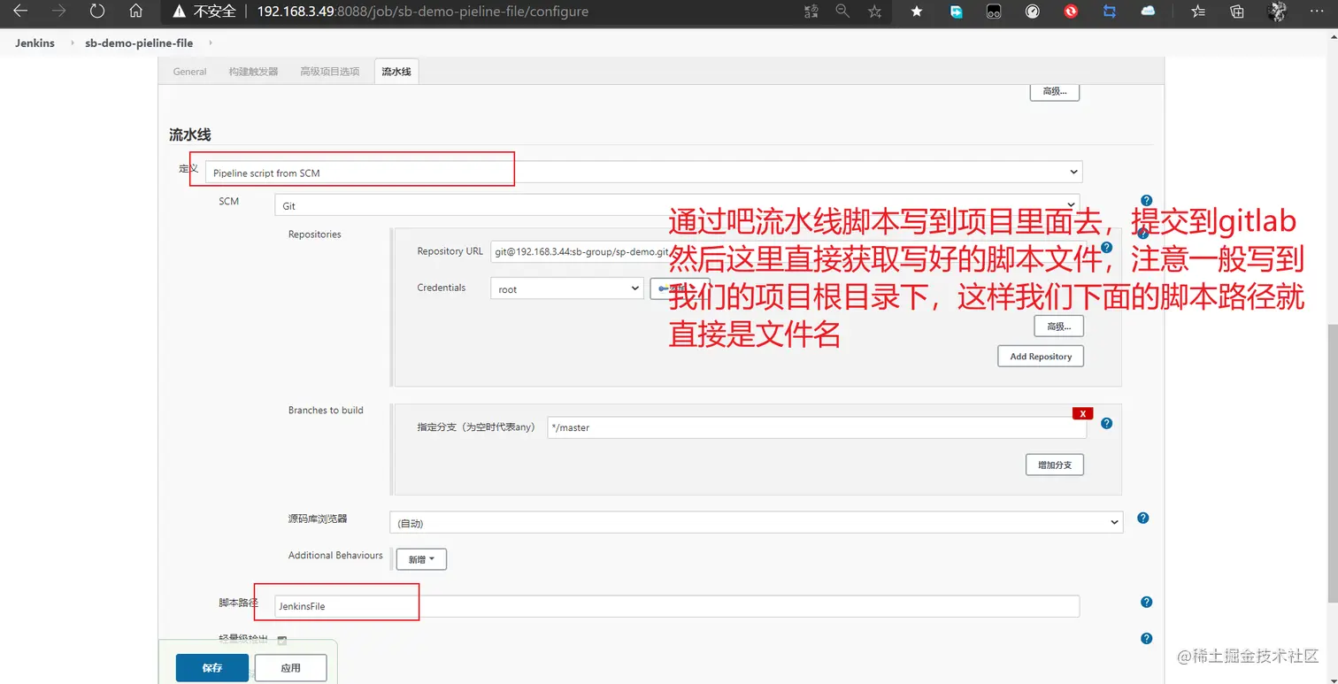Image resolution: width=1338 pixels, height=684 pixels.
Task: Show help for the 源码库浏览器 field
Action: coord(1142,518)
